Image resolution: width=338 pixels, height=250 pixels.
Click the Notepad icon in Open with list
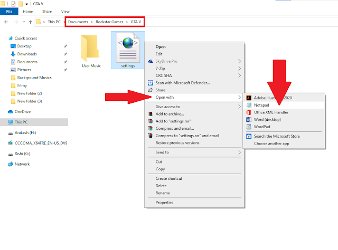pyautogui.click(x=249, y=105)
